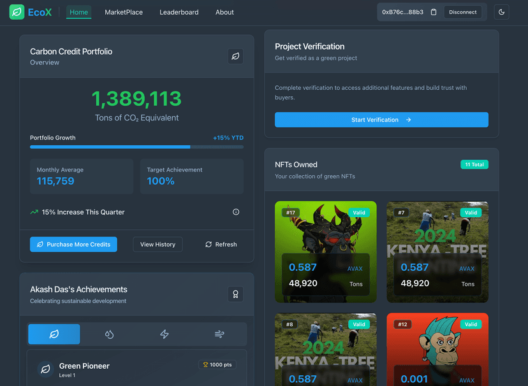
Task: Click the Green Pioneer leaf badge
Action: click(x=45, y=368)
